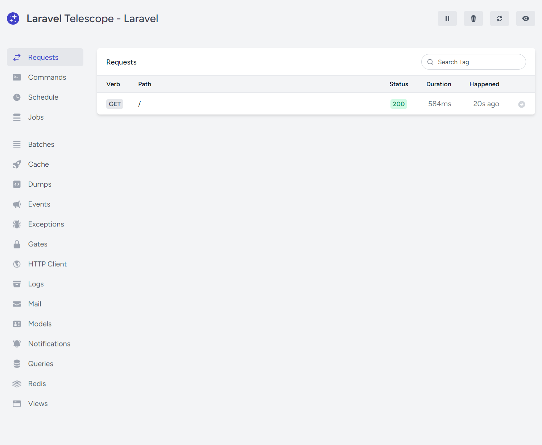Click the Jobs stack icon
Viewport: 542px width, 445px height.
click(17, 117)
